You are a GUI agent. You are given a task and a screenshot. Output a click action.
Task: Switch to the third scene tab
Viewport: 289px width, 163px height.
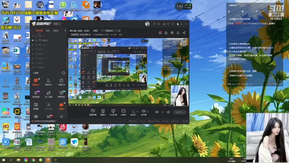point(56,31)
